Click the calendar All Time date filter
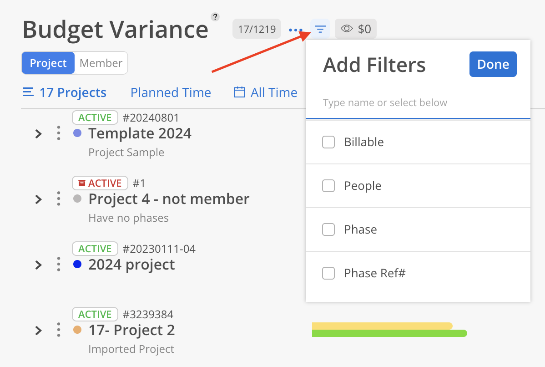 pos(266,92)
